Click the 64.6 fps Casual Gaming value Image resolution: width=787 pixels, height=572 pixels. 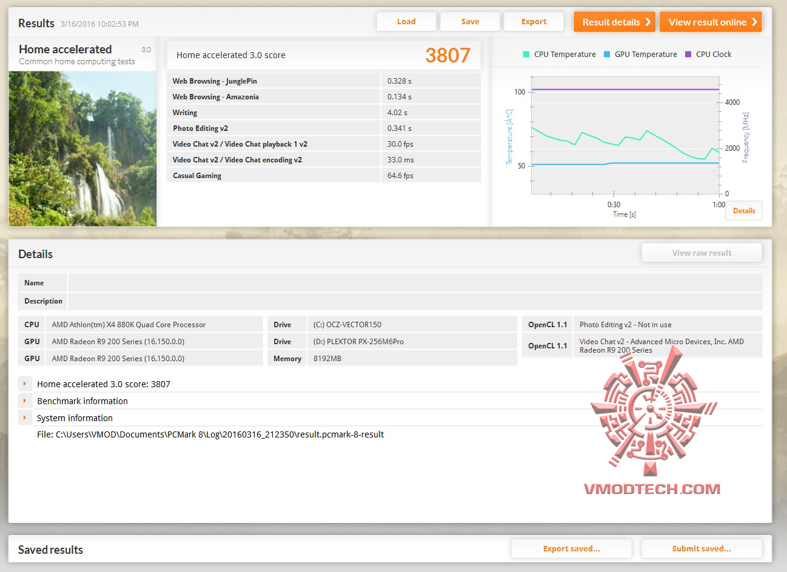tap(400, 176)
